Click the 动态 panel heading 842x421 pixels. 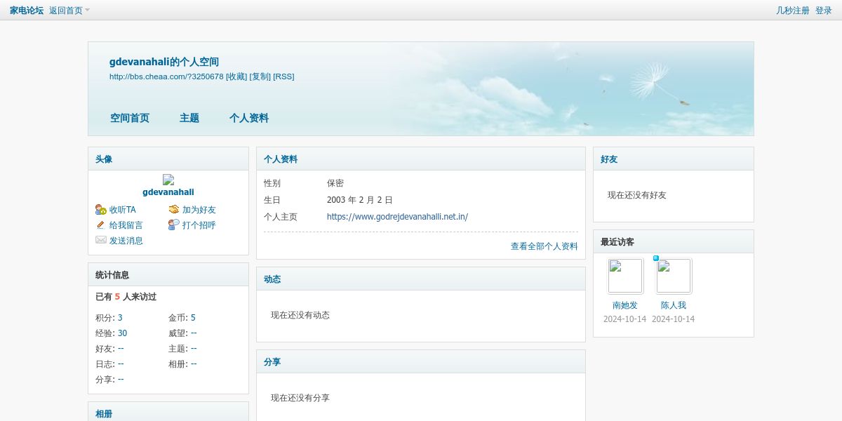tap(272, 279)
